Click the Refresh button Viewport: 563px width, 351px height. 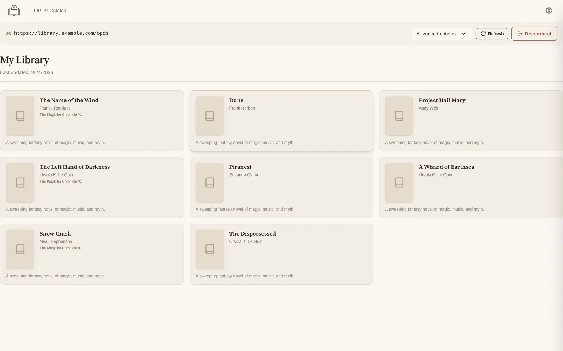pyautogui.click(x=492, y=34)
